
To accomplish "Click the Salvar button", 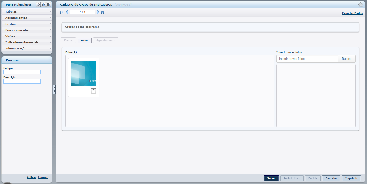I will click(x=271, y=178).
